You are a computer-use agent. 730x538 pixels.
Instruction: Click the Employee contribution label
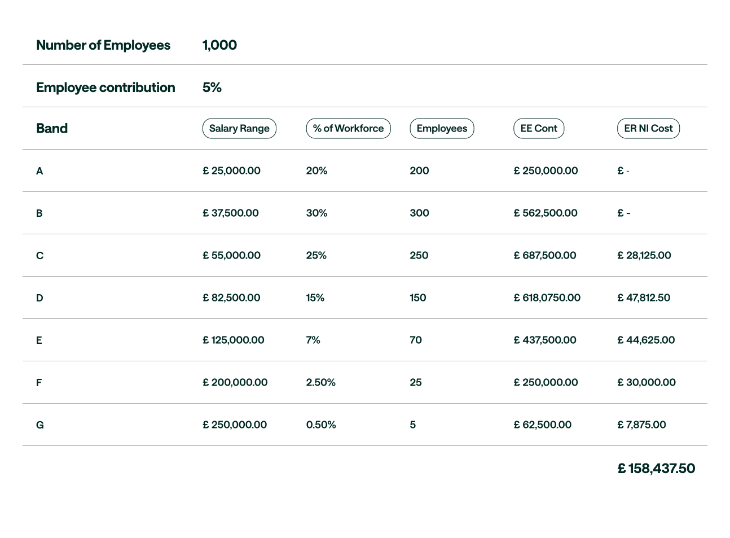click(x=105, y=88)
